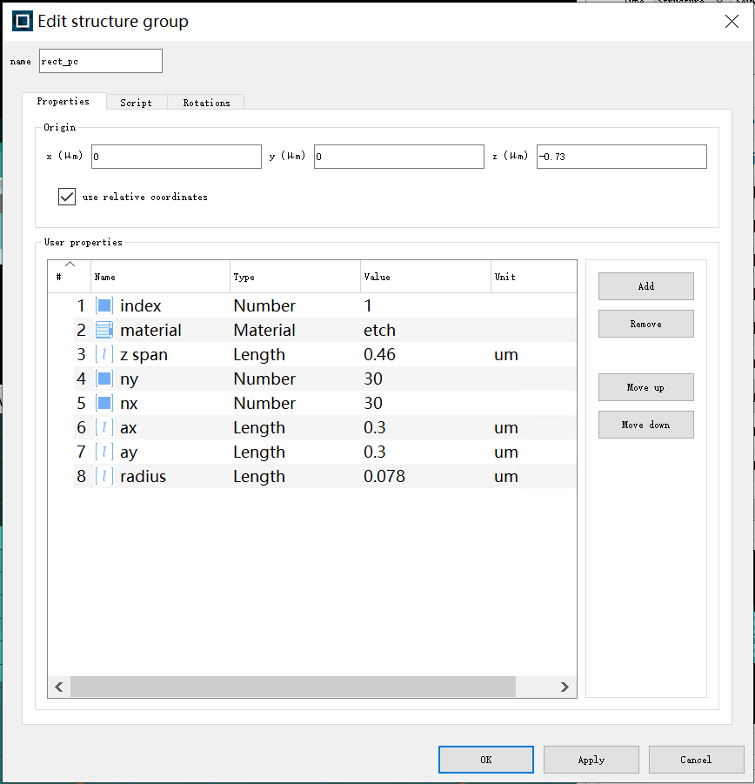Confirm changes with the OK button

point(485,760)
